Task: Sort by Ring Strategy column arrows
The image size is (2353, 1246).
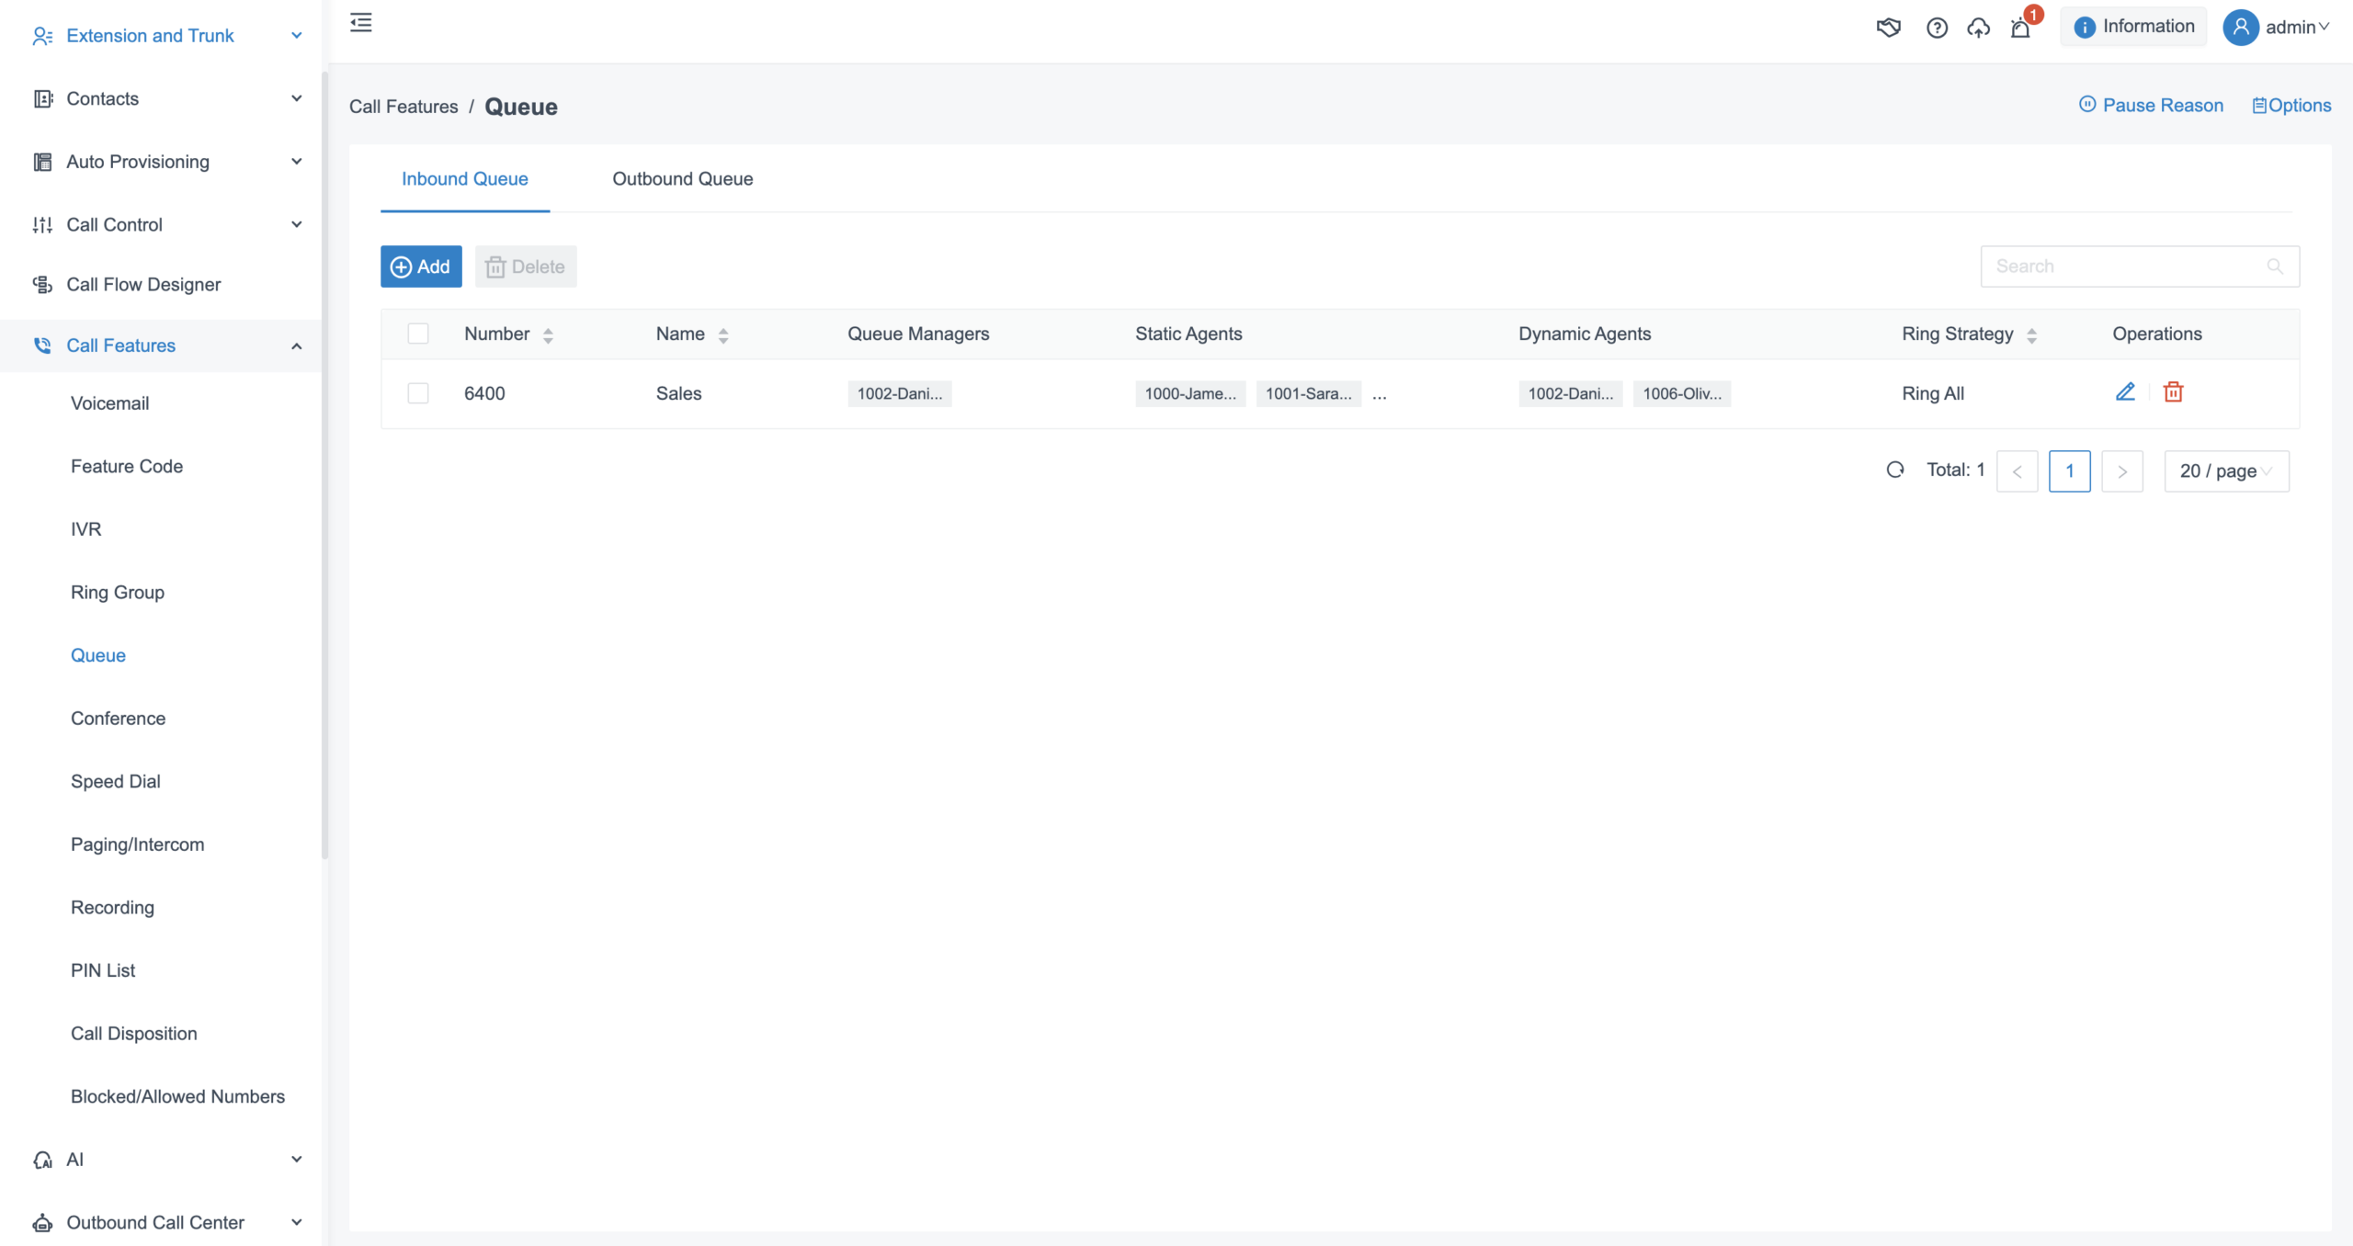Action: click(x=2031, y=335)
